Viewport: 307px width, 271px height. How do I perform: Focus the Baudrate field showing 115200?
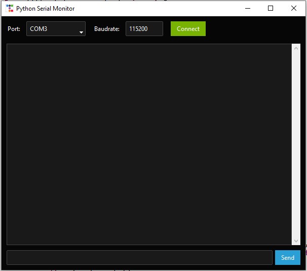144,29
